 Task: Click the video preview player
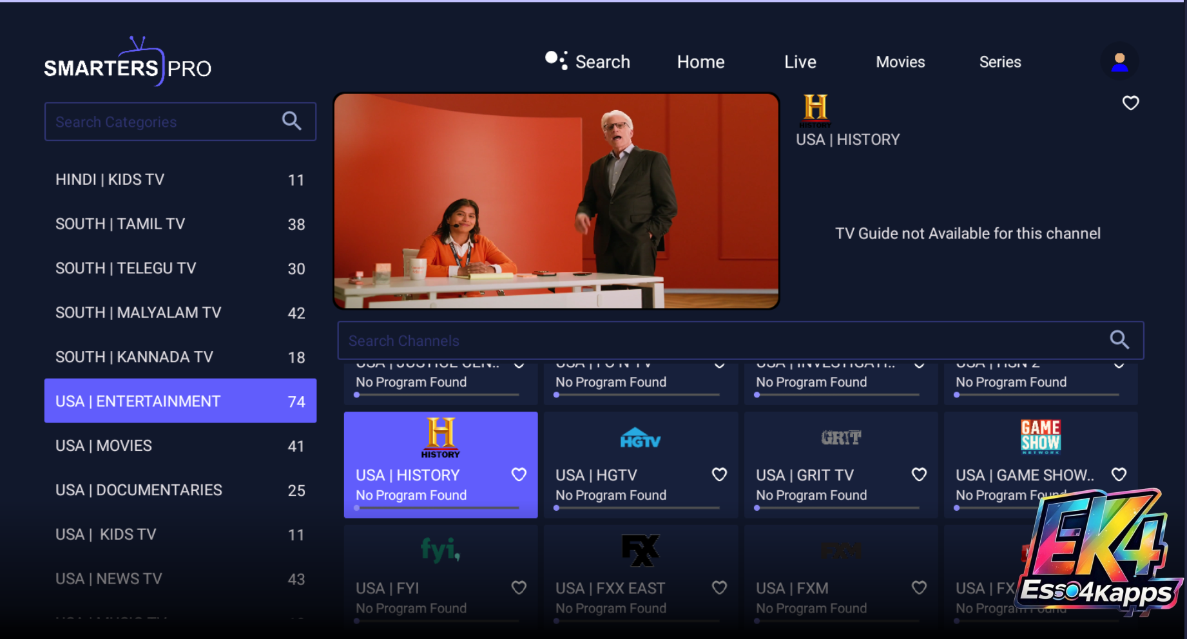point(556,201)
